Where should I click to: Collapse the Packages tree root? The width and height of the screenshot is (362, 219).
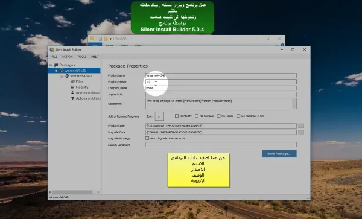(x=51, y=65)
